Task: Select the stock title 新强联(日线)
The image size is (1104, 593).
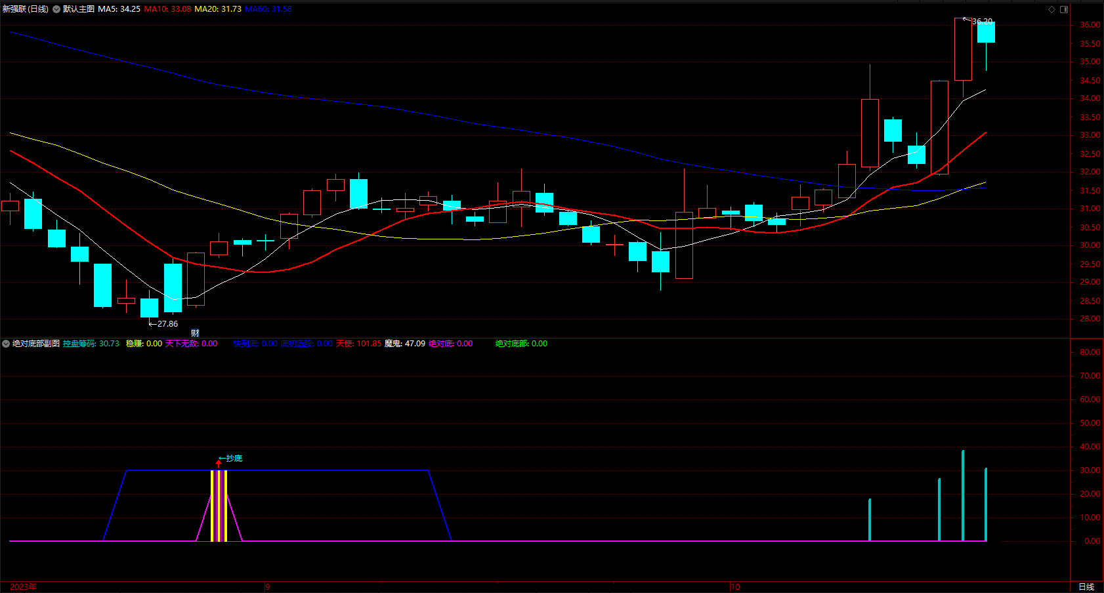Action: click(26, 9)
